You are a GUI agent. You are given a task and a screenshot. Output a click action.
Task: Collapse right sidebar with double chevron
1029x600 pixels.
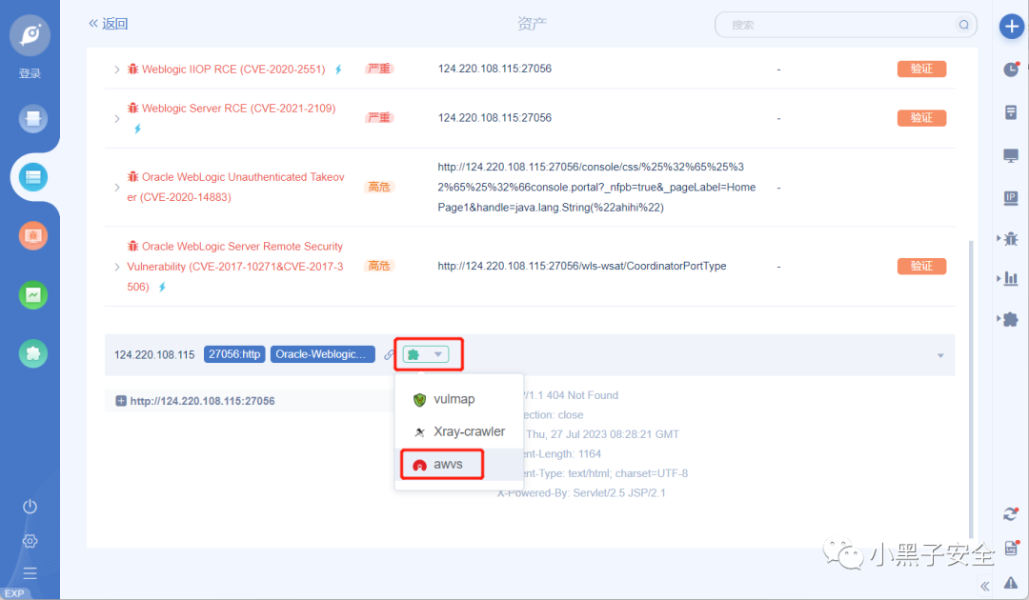click(x=985, y=587)
